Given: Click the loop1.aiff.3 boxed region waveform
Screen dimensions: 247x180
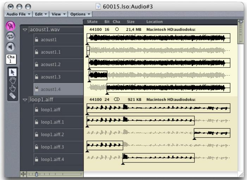Looking at the screenshot, I should click(x=105, y=145).
